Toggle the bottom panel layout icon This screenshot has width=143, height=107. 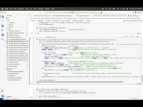138,12
